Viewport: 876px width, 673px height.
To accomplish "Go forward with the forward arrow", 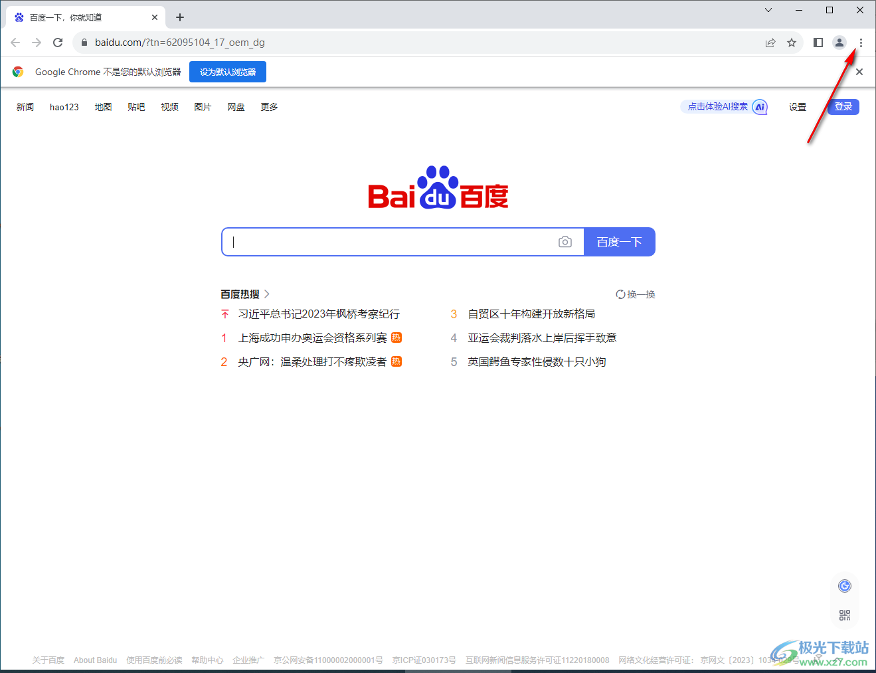I will tap(37, 43).
